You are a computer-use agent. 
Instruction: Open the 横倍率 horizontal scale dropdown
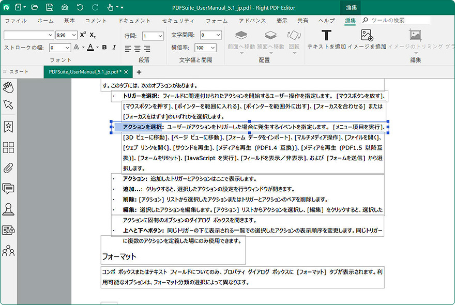coord(213,48)
